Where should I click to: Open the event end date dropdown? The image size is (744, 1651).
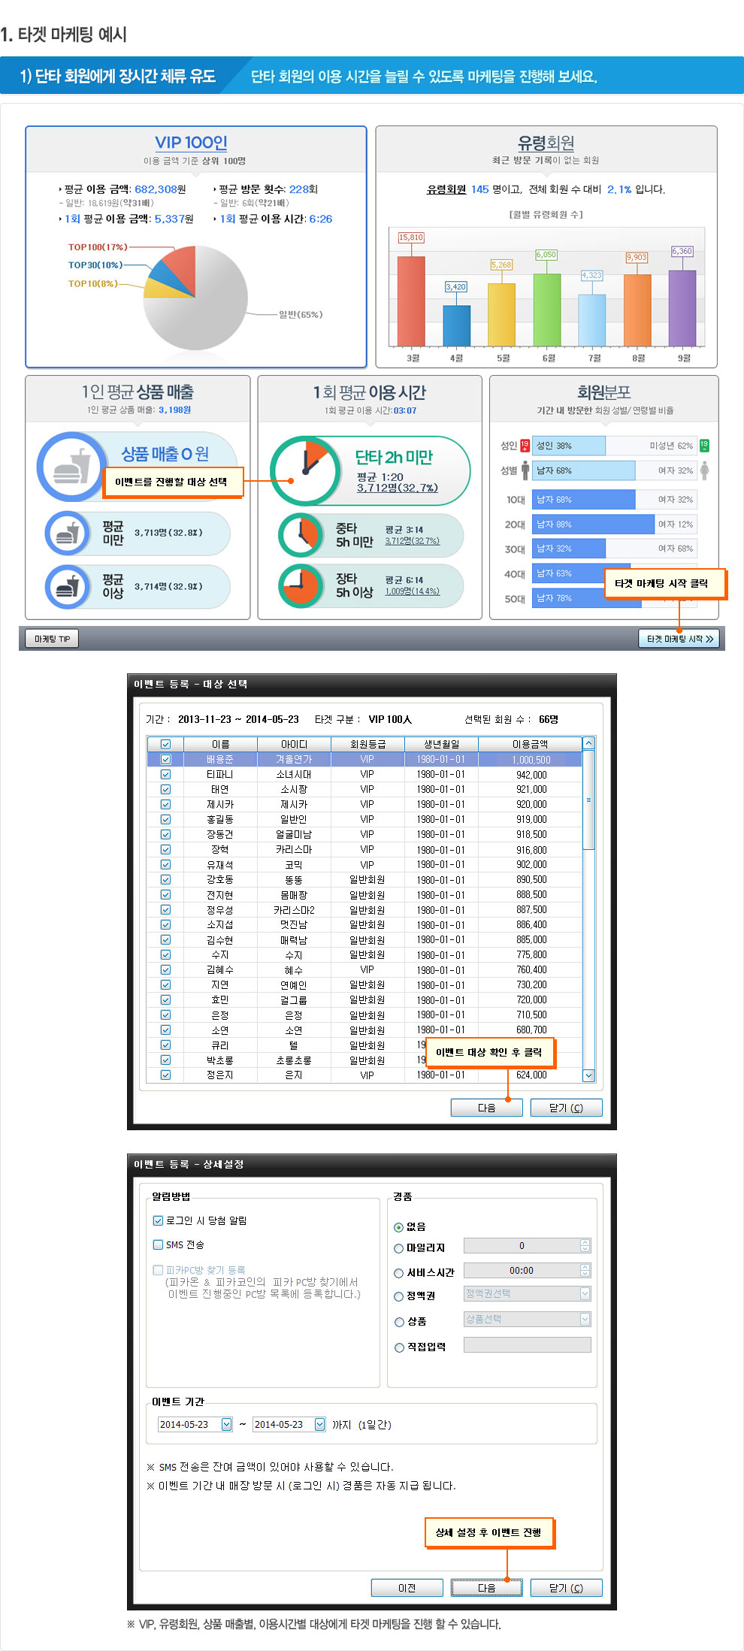tap(320, 1424)
